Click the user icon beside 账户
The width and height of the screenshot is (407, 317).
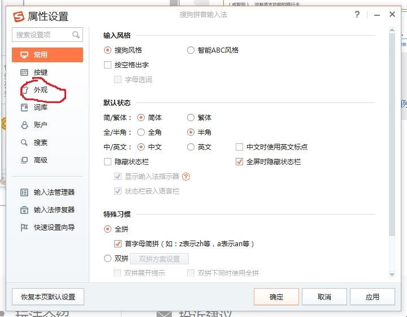24,125
